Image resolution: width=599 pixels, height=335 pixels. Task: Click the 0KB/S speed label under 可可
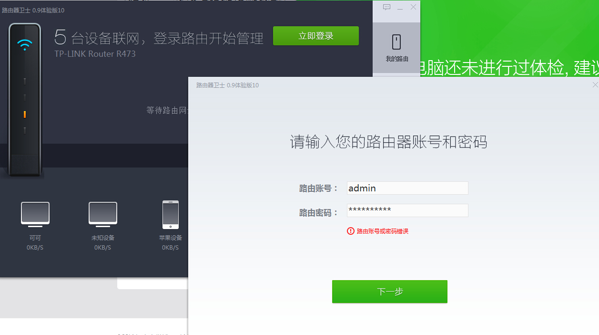[x=34, y=247]
